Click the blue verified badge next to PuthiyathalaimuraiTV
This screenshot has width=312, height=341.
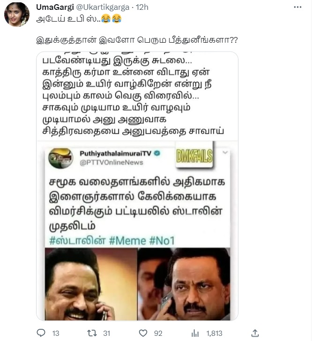coord(157,153)
